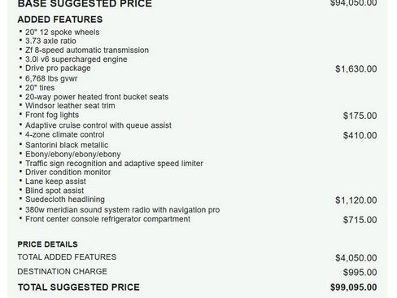Select Adaptive cruise control with queue assist
397x298 pixels.
coord(98,125)
